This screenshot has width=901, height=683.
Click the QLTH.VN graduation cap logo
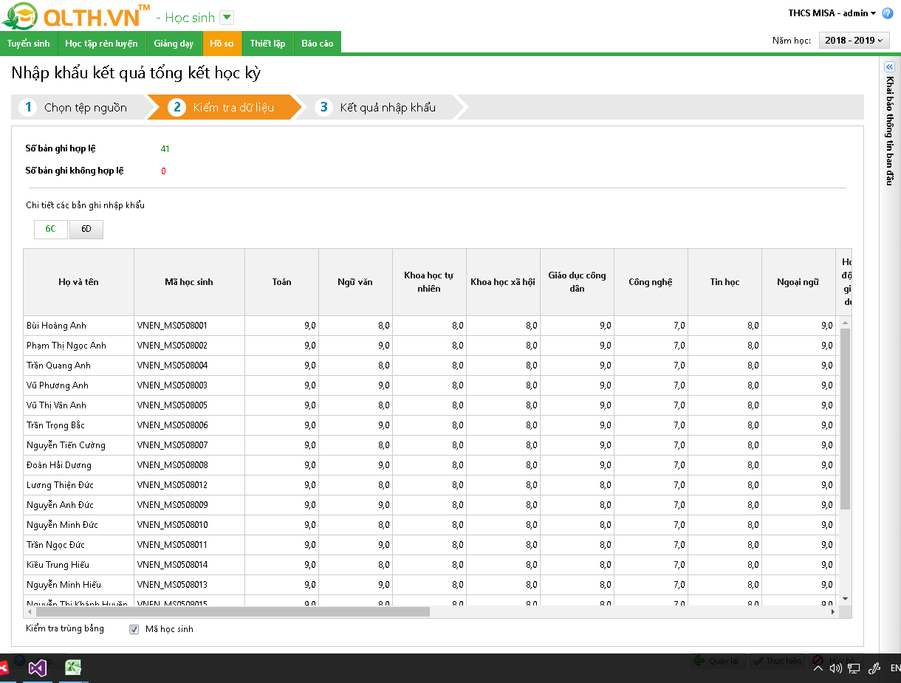point(20,16)
